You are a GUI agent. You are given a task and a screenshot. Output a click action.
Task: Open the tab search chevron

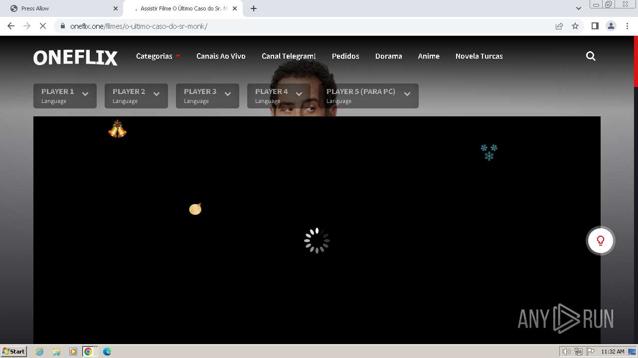point(578,8)
